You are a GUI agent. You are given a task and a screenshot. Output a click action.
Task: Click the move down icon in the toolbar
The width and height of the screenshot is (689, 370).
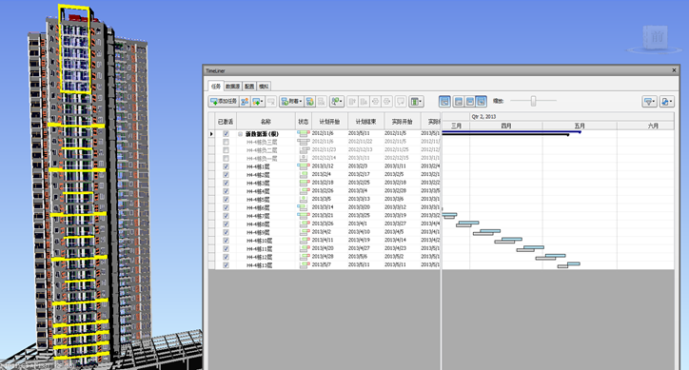tap(364, 102)
